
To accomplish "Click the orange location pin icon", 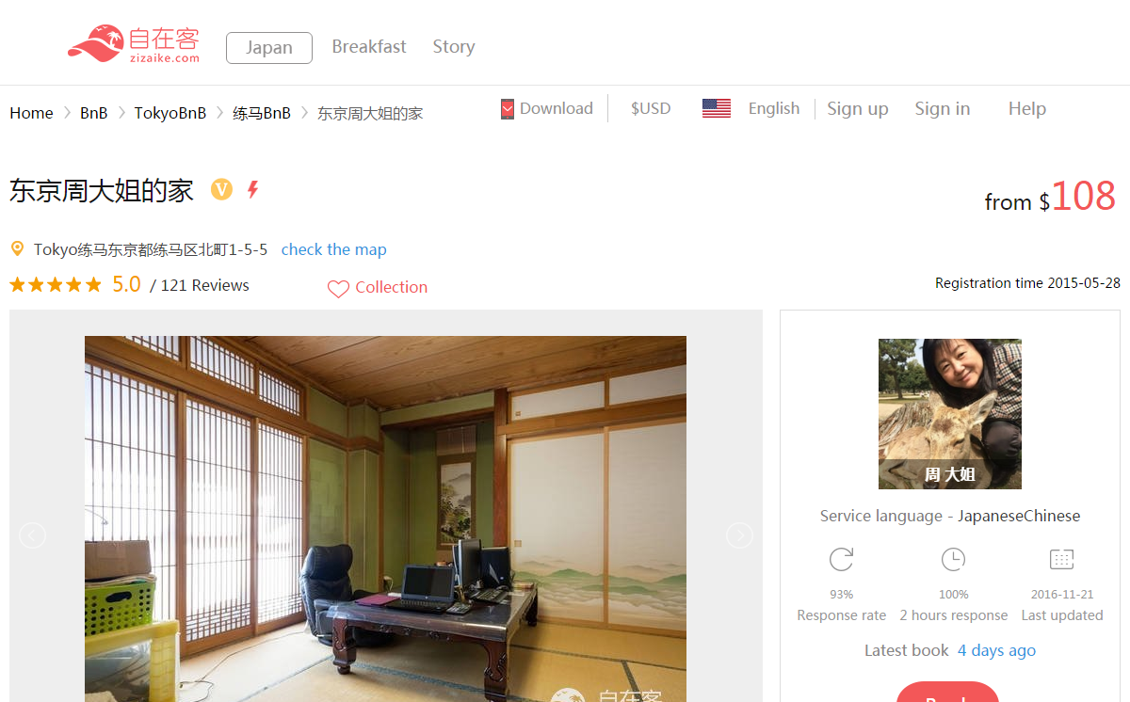I will click(17, 249).
